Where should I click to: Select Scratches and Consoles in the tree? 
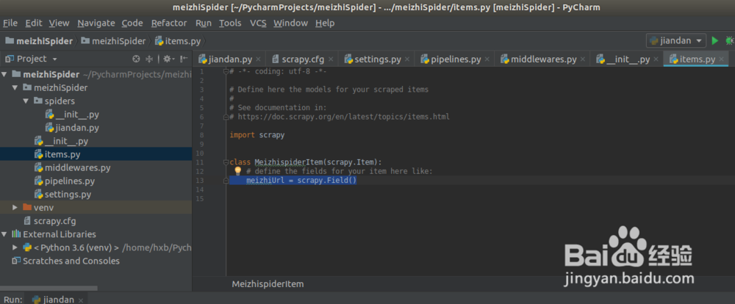pyautogui.click(x=65, y=261)
